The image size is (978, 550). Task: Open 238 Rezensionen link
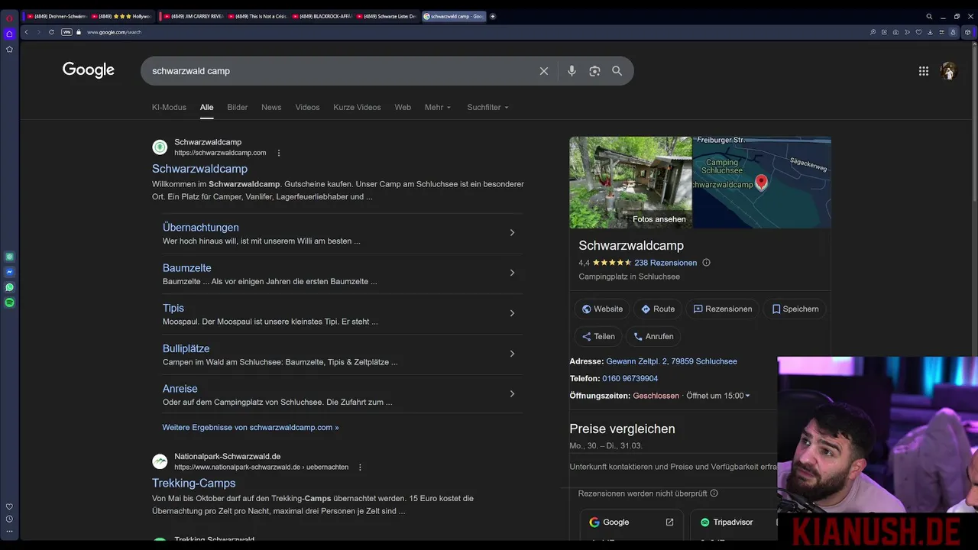click(x=665, y=263)
